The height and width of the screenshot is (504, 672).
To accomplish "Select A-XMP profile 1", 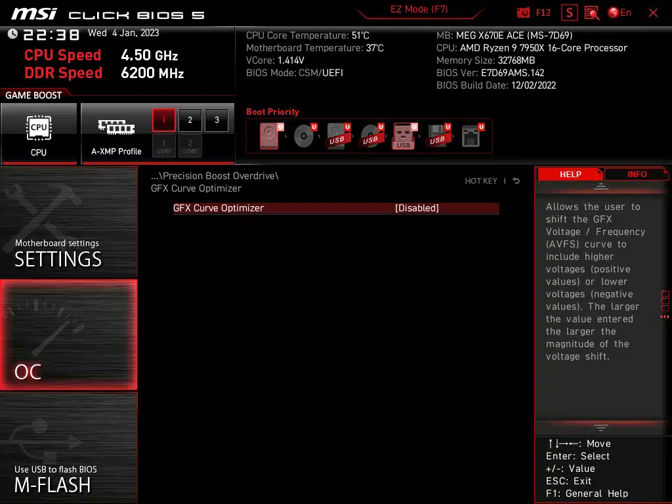I will click(163, 120).
